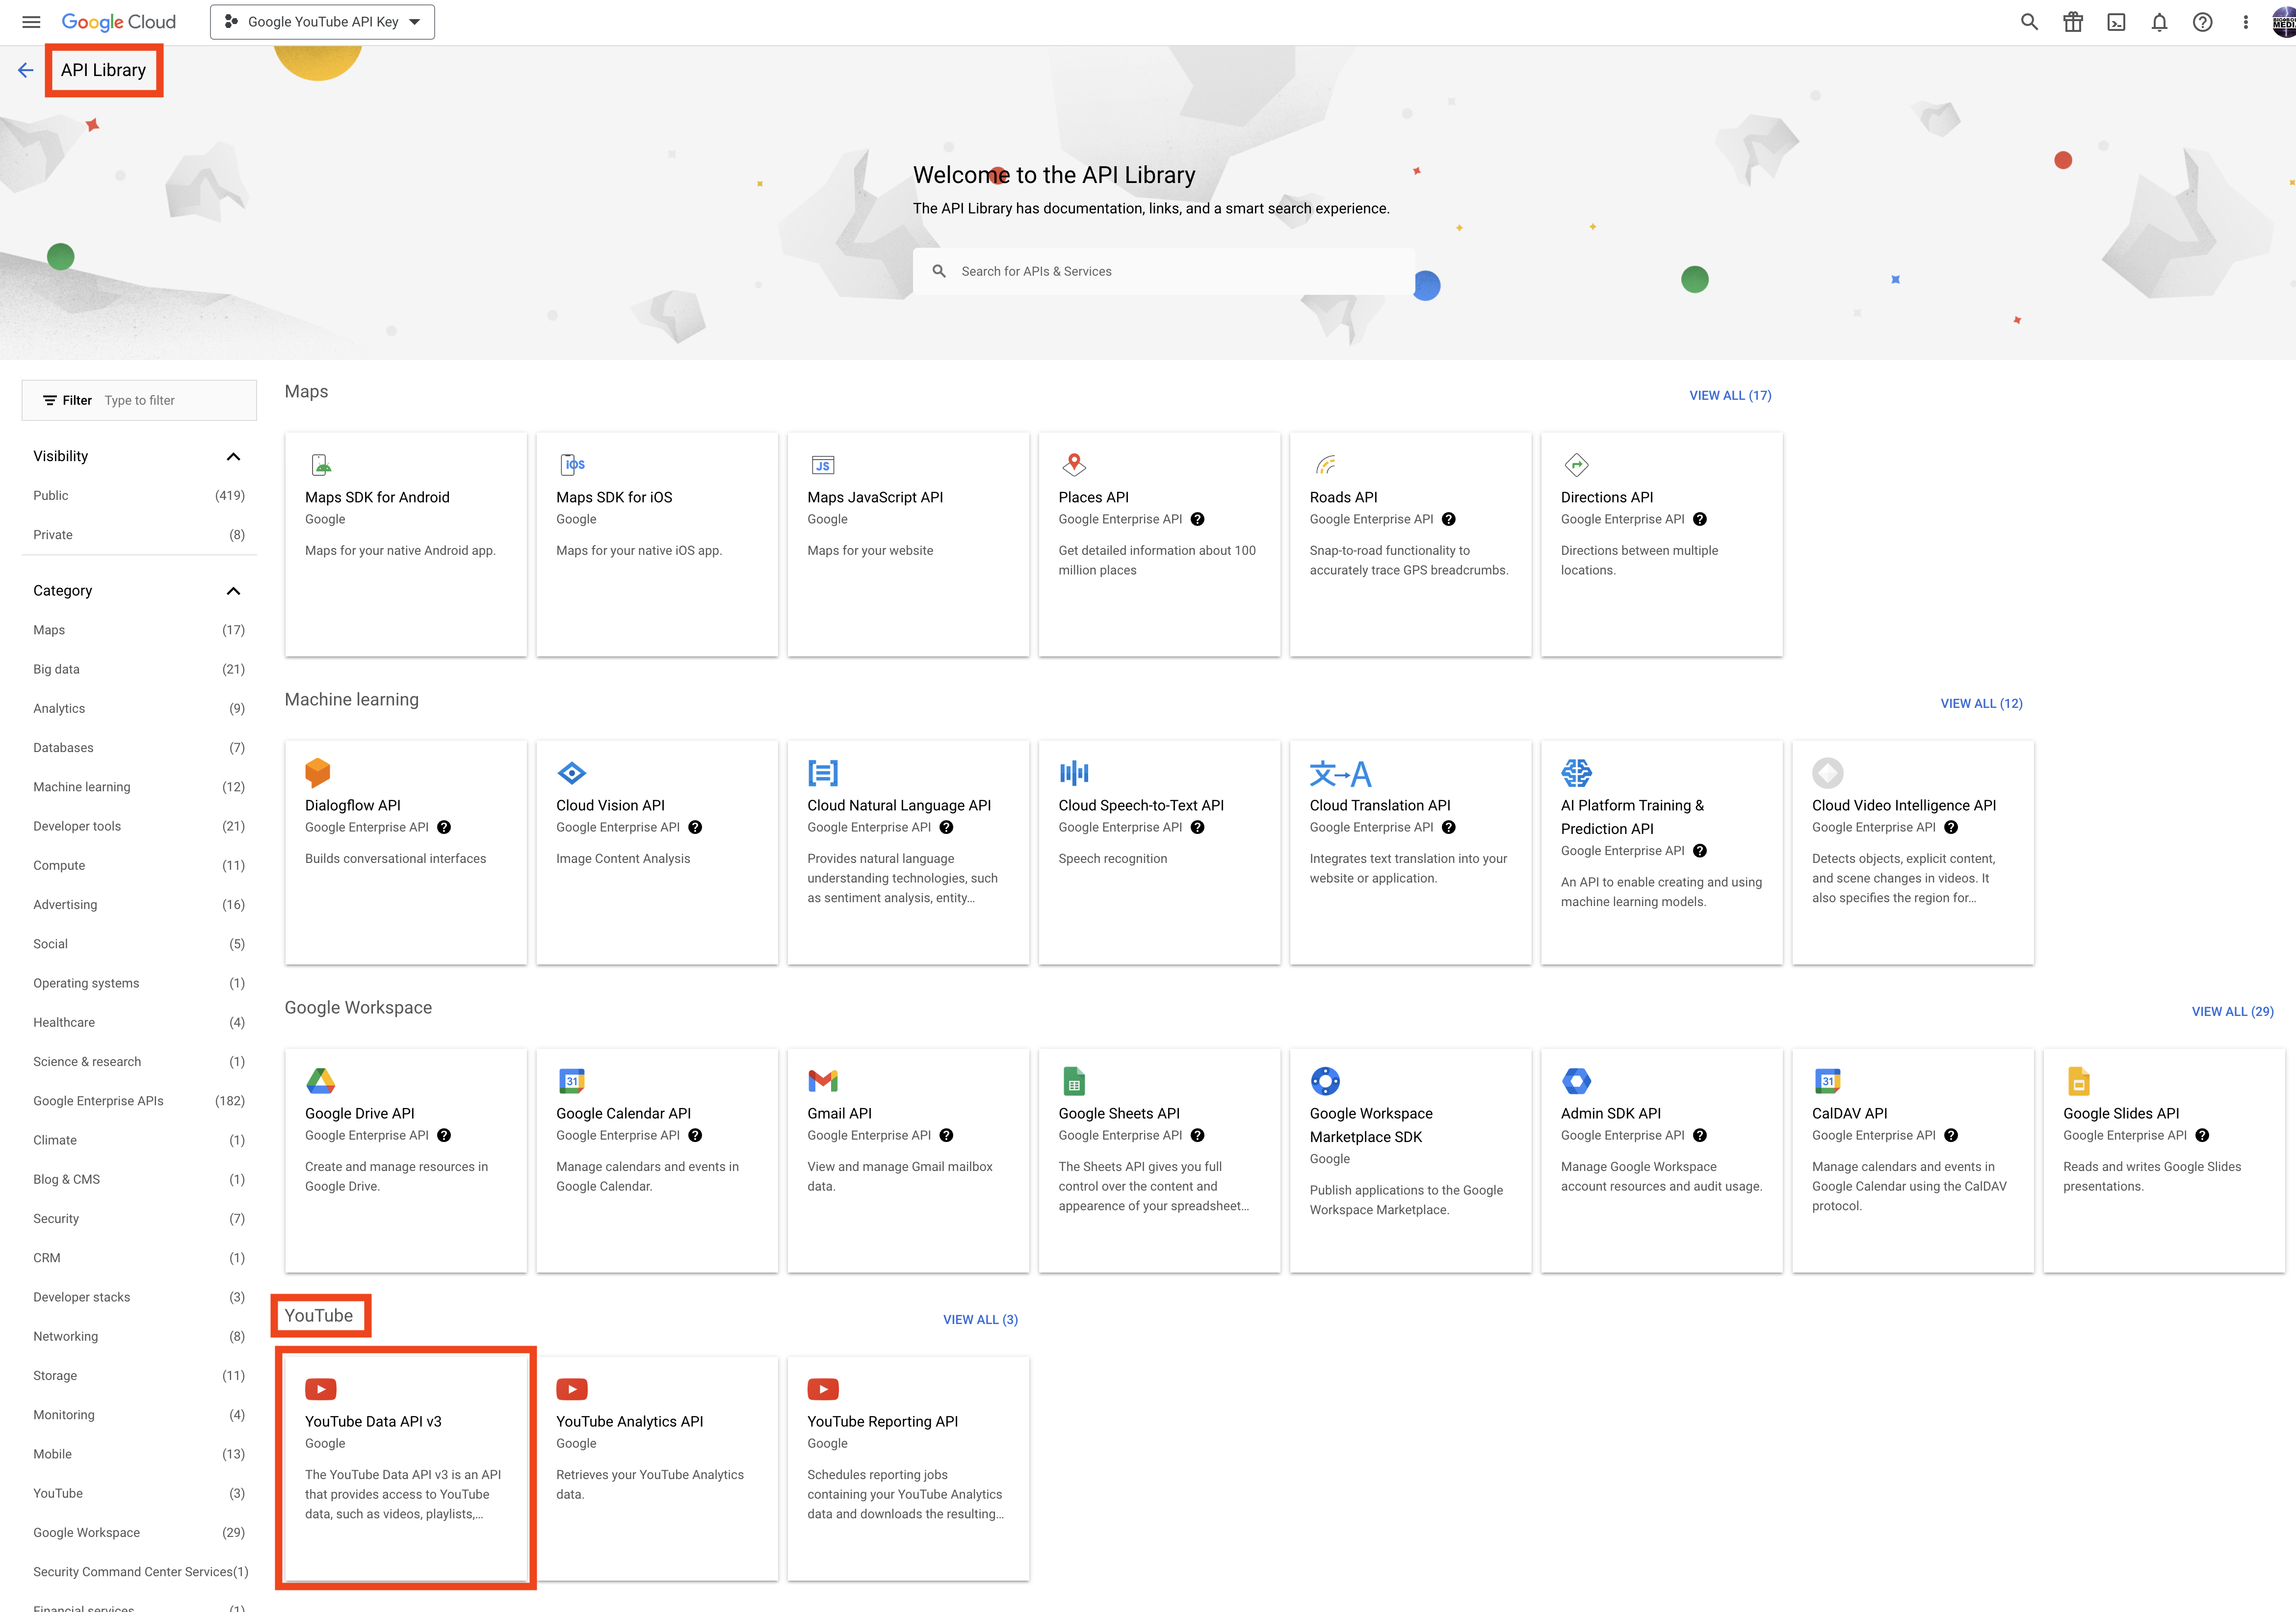Image resolution: width=2296 pixels, height=1612 pixels.
Task: Click into Search for APIs & Services field
Action: point(1163,271)
